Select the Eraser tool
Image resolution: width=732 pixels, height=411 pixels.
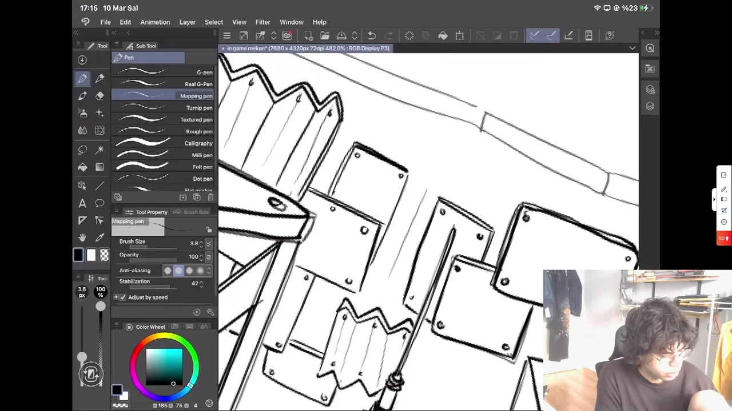tap(100, 96)
